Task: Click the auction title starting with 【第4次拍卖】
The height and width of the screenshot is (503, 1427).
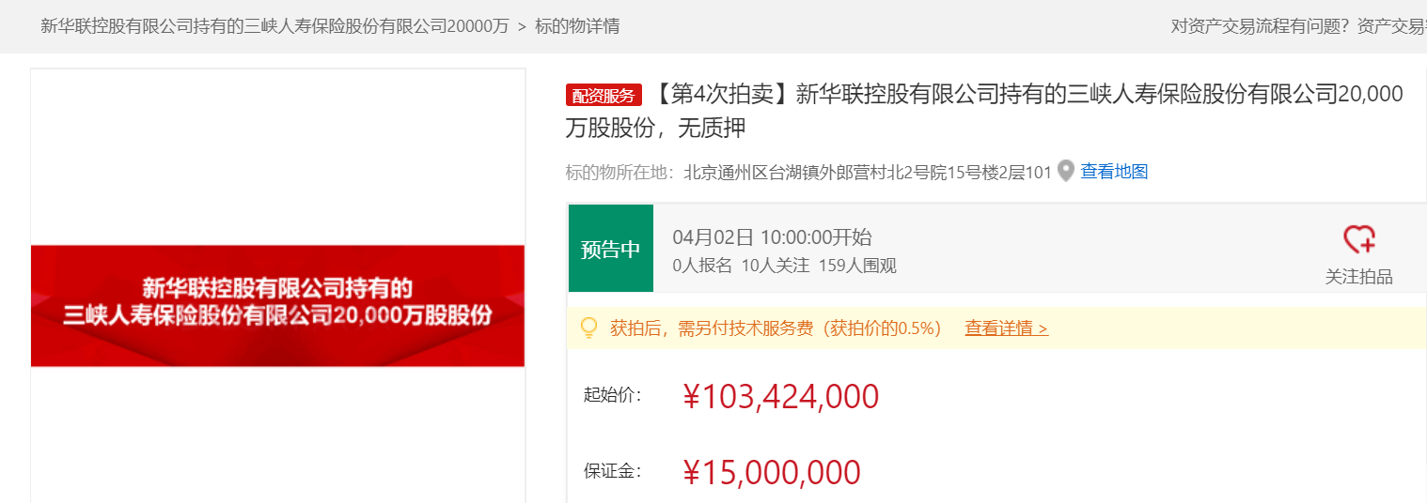Action: [984, 111]
